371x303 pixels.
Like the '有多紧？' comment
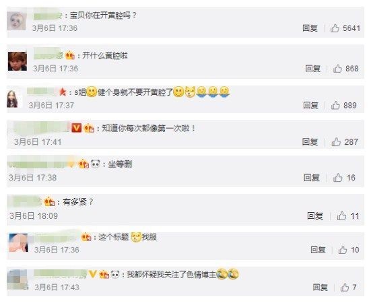[x=341, y=216]
